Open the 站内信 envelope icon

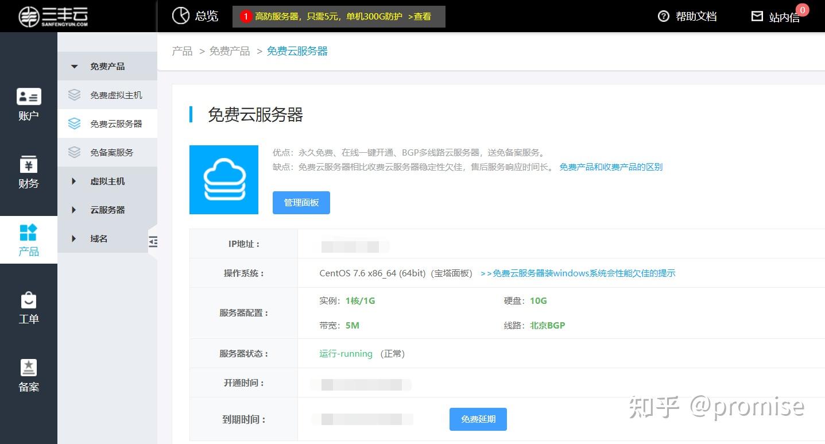[757, 16]
